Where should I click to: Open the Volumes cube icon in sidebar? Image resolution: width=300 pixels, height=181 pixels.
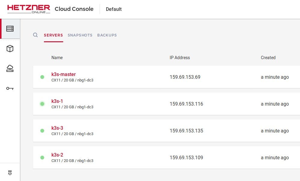[10, 49]
